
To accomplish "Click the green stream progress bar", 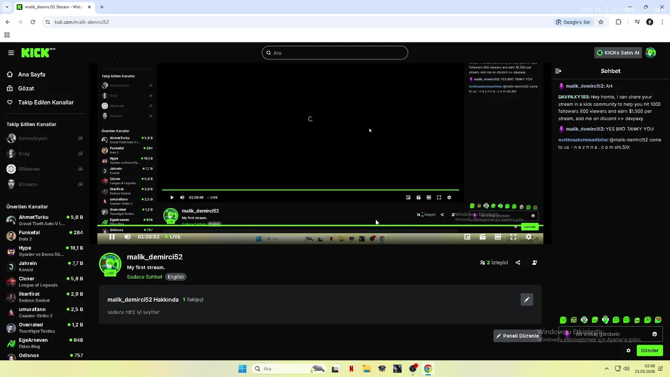I will [x=320, y=226].
